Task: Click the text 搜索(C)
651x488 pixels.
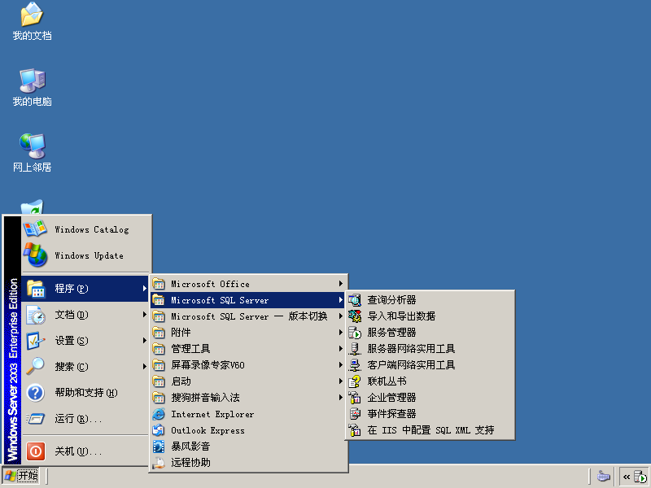Action: (x=72, y=367)
